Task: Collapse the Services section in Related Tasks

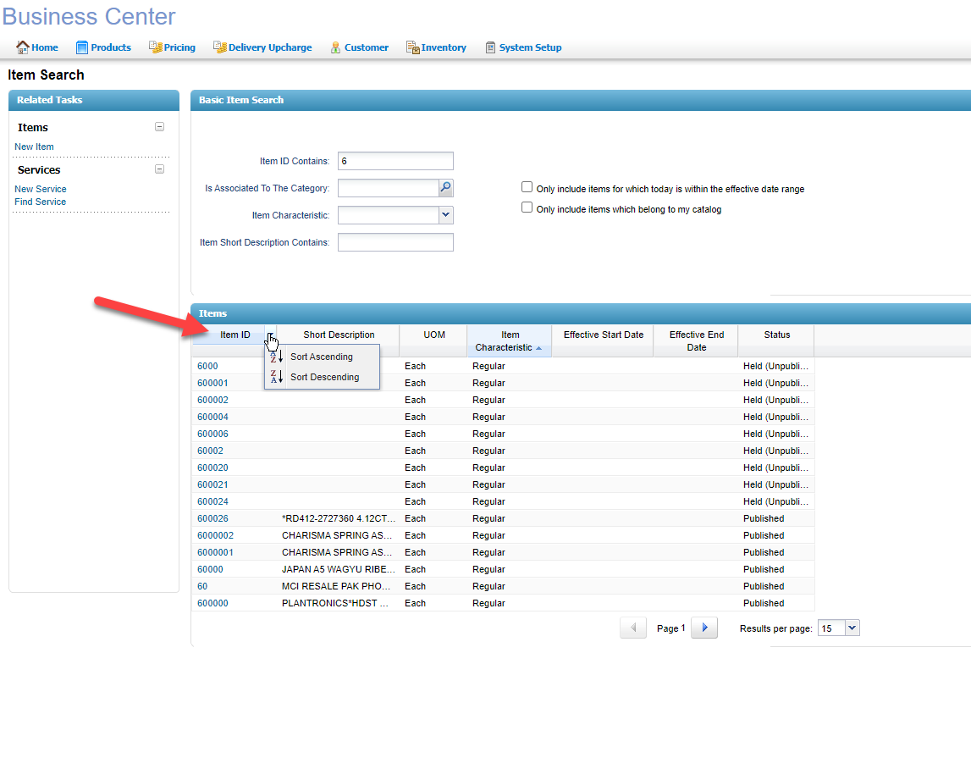Action: click(x=159, y=169)
